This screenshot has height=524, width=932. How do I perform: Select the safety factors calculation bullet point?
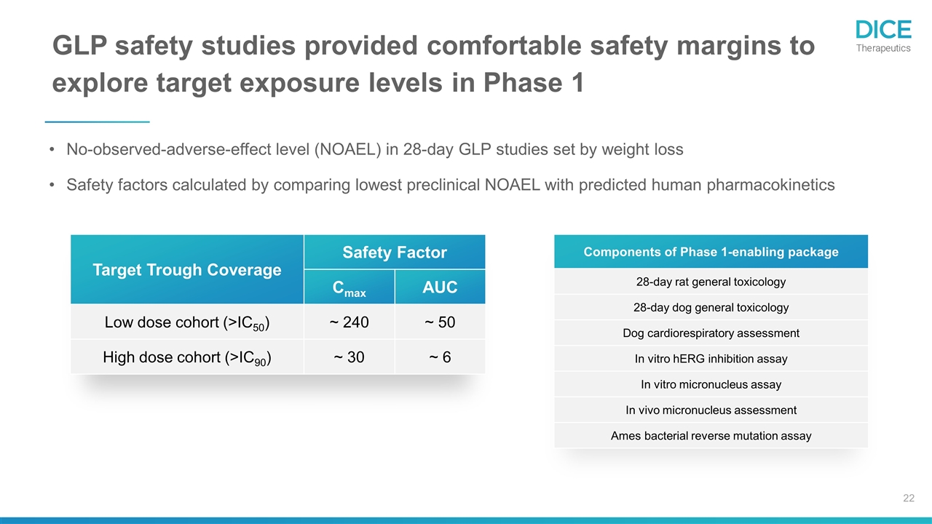450,185
